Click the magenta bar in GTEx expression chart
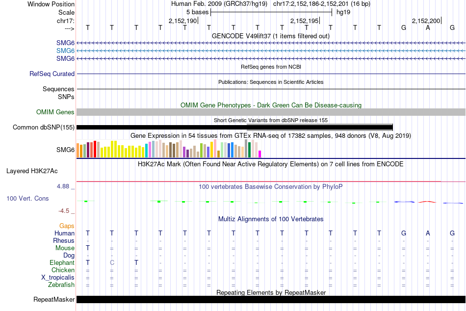This screenshot has width=466, height=311. point(260,154)
